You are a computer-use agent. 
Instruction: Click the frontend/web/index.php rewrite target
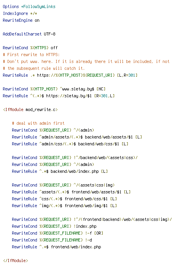click(x=76, y=247)
